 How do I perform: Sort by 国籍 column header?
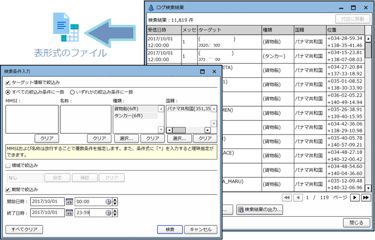point(310,30)
